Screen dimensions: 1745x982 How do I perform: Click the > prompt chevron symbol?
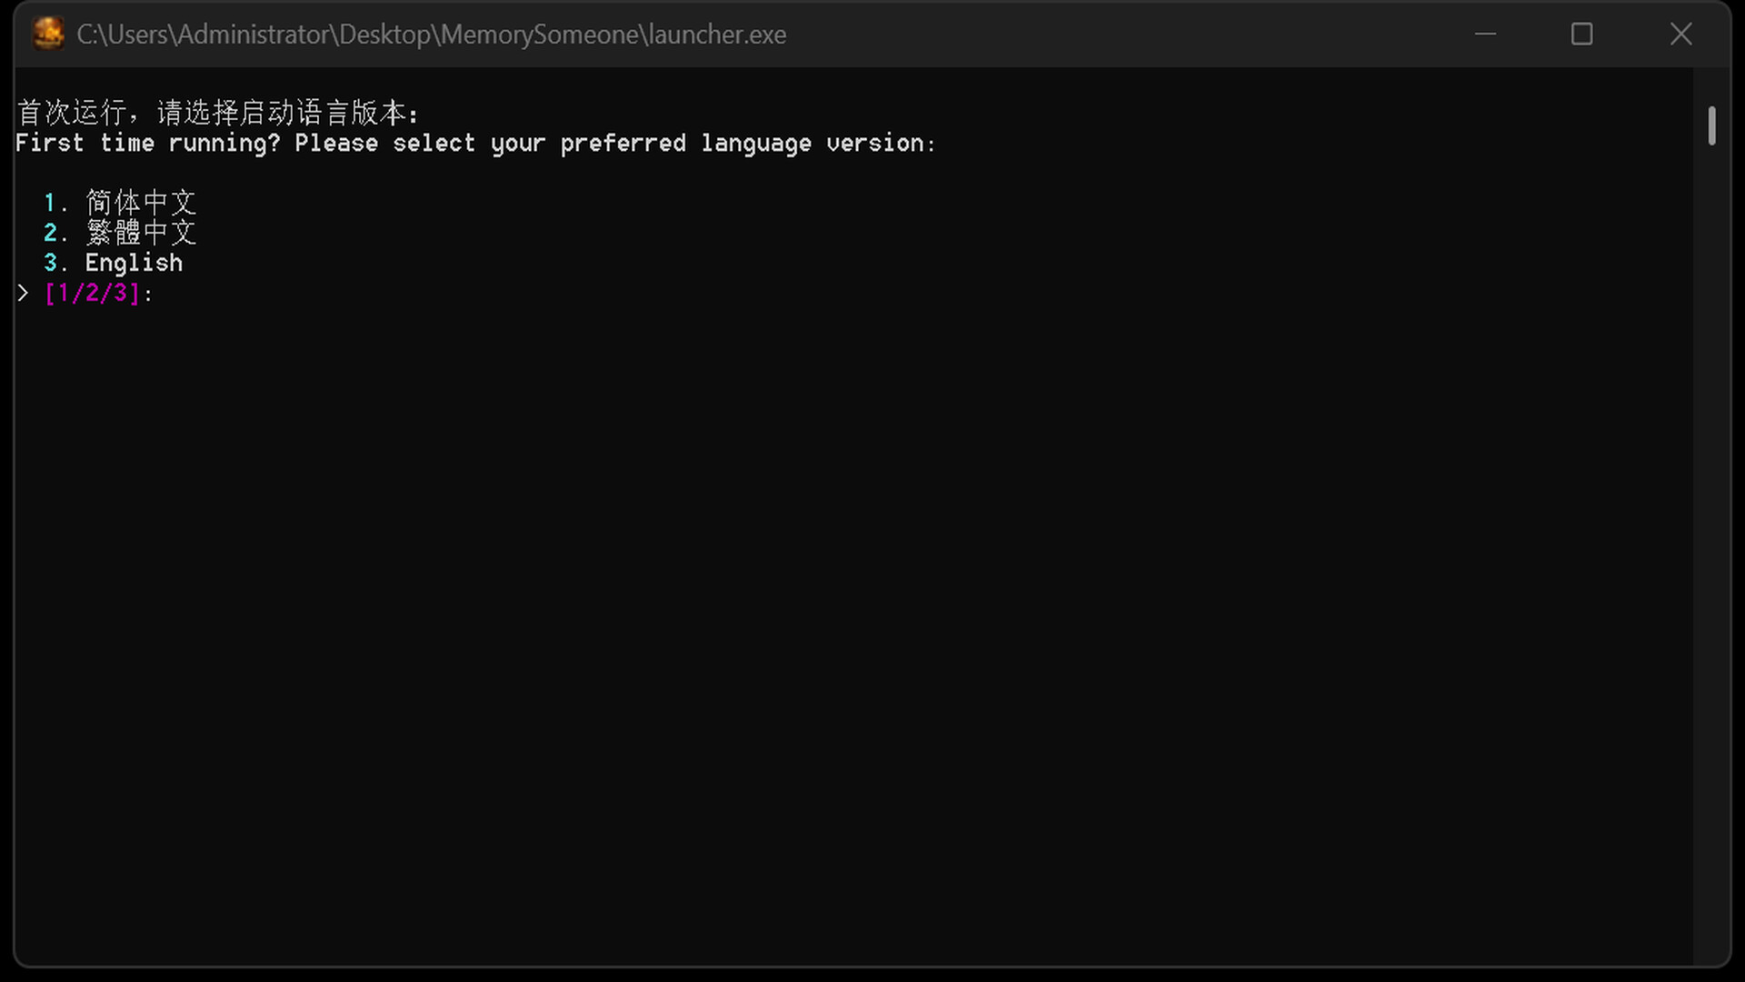23,293
